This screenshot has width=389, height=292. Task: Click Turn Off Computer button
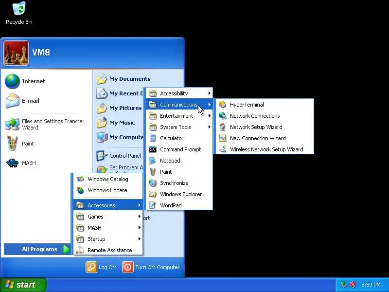[151, 267]
